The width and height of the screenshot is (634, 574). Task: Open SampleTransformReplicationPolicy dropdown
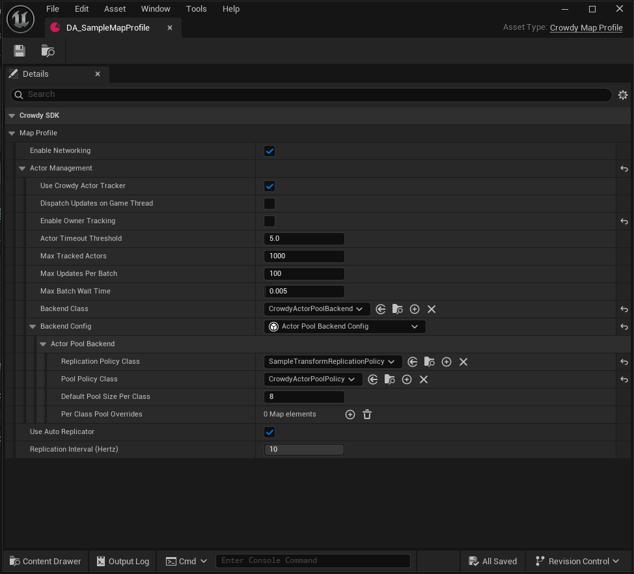333,361
